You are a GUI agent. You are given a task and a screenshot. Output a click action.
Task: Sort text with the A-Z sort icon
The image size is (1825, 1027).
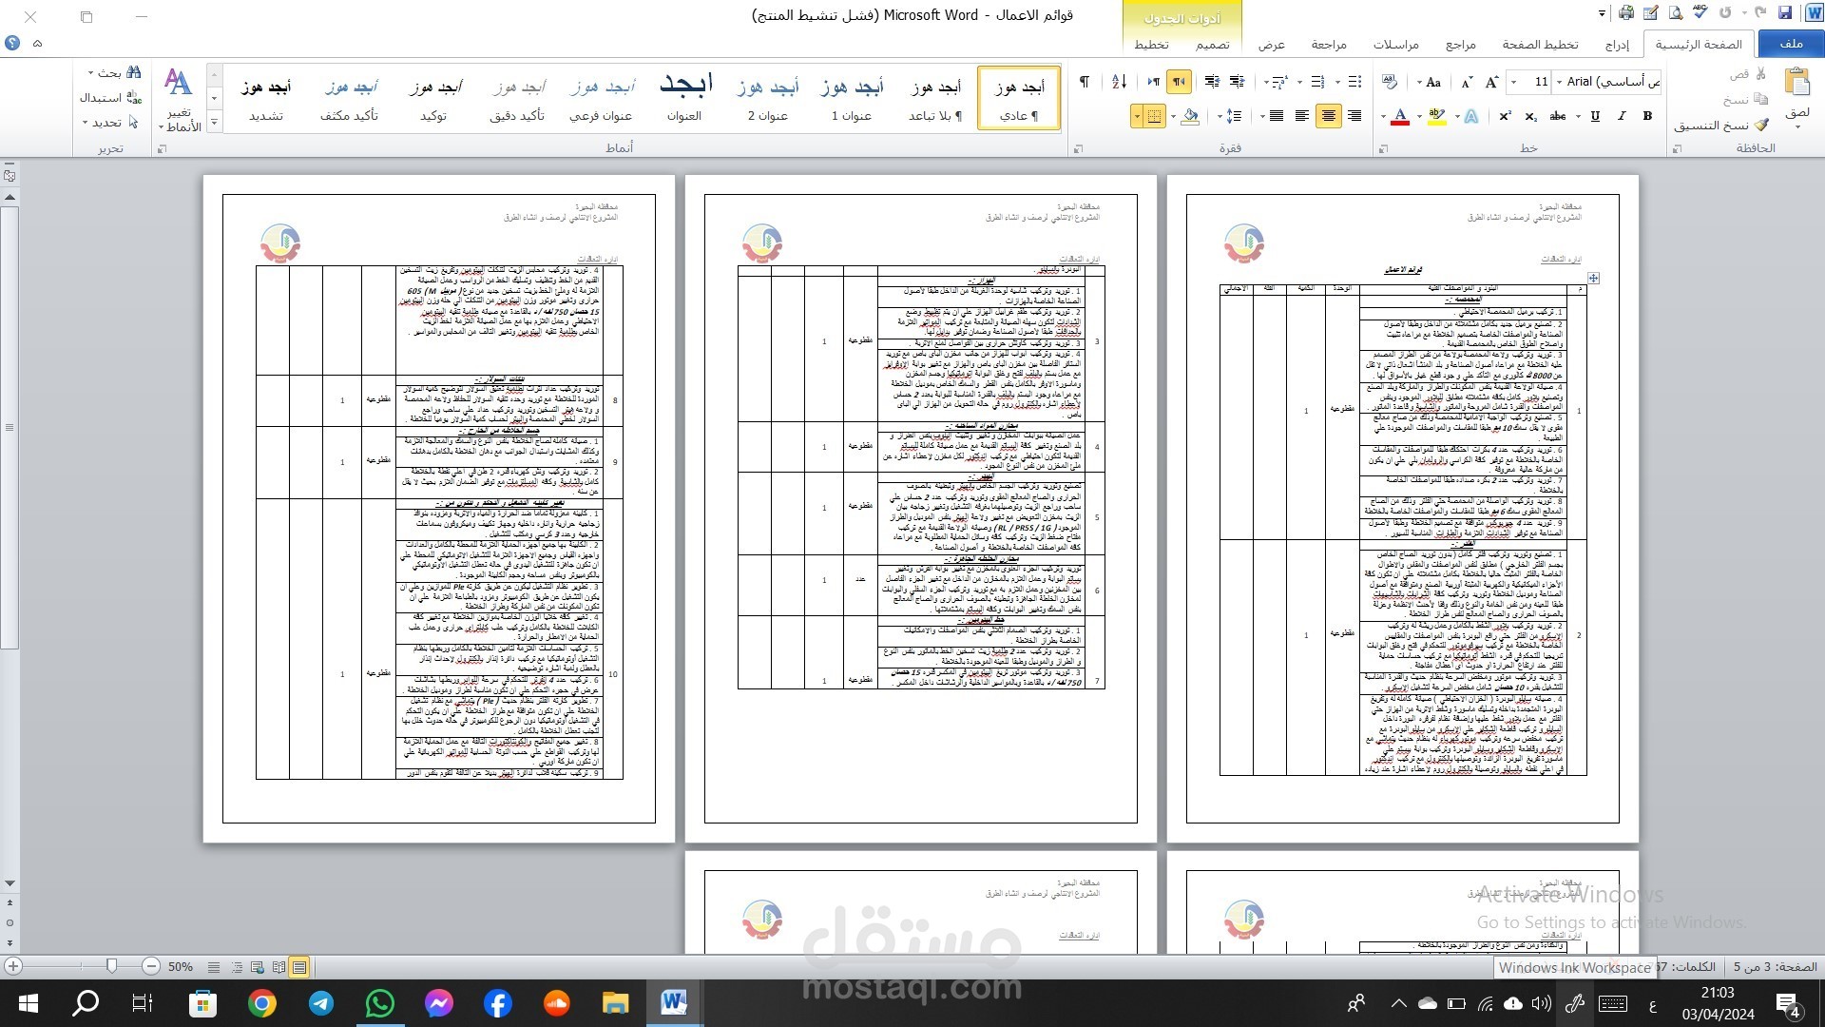coord(1119,82)
